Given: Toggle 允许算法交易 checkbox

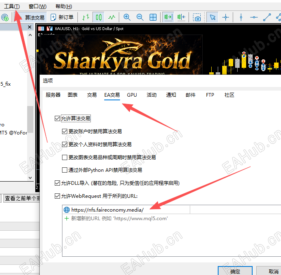Looking at the screenshot, I should tap(57, 119).
